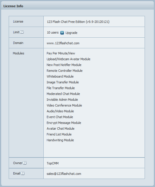
Task: Click the help icon next to Email
Action: pyautogui.click(x=23, y=173)
